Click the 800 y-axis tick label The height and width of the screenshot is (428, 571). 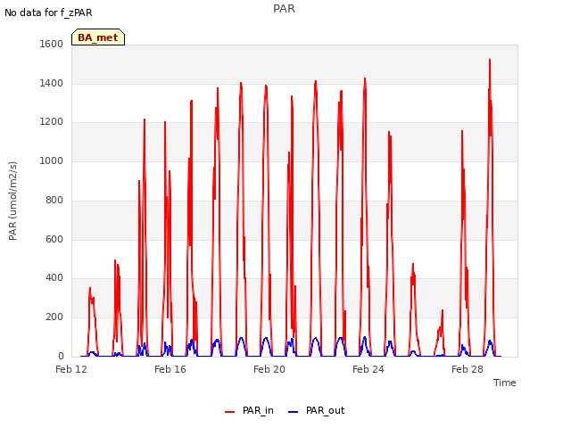54,200
